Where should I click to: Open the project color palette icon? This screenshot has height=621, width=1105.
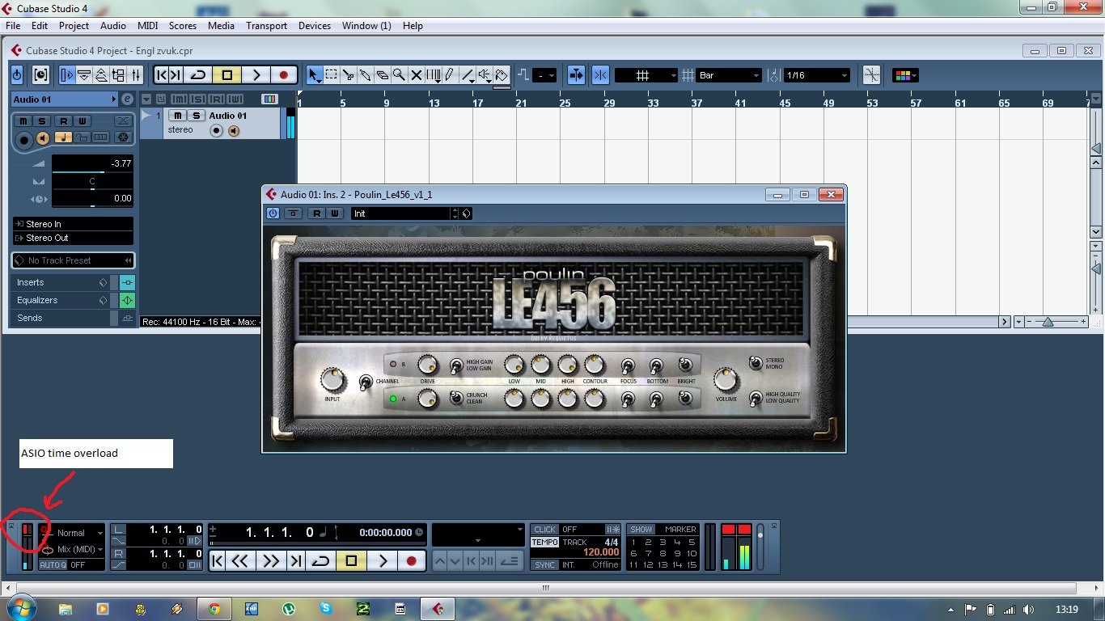(x=904, y=75)
